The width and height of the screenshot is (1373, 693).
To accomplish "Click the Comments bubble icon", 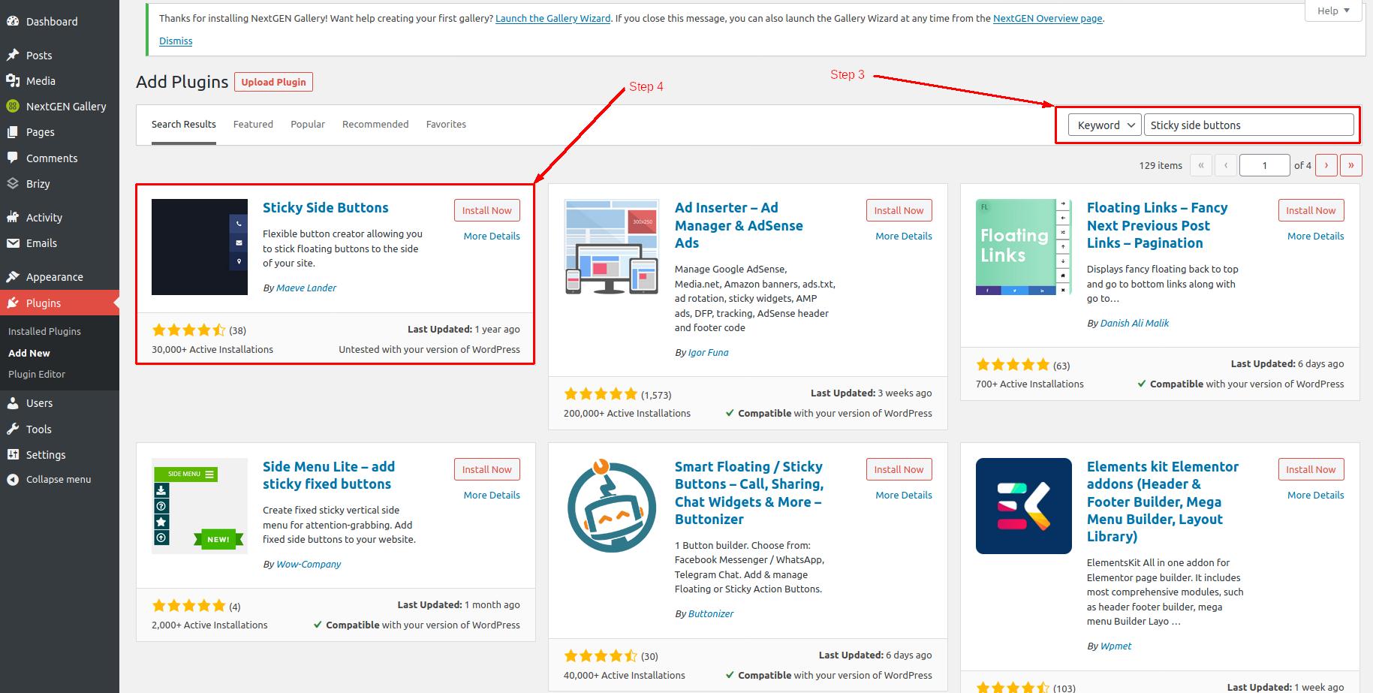I will click(x=13, y=158).
